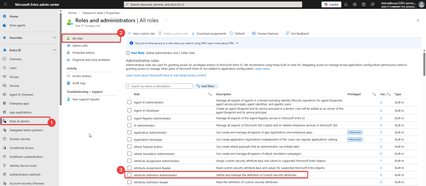Check the AI Administrator checkbox
This screenshot has width=426, height=186.
click(x=129, y=125)
